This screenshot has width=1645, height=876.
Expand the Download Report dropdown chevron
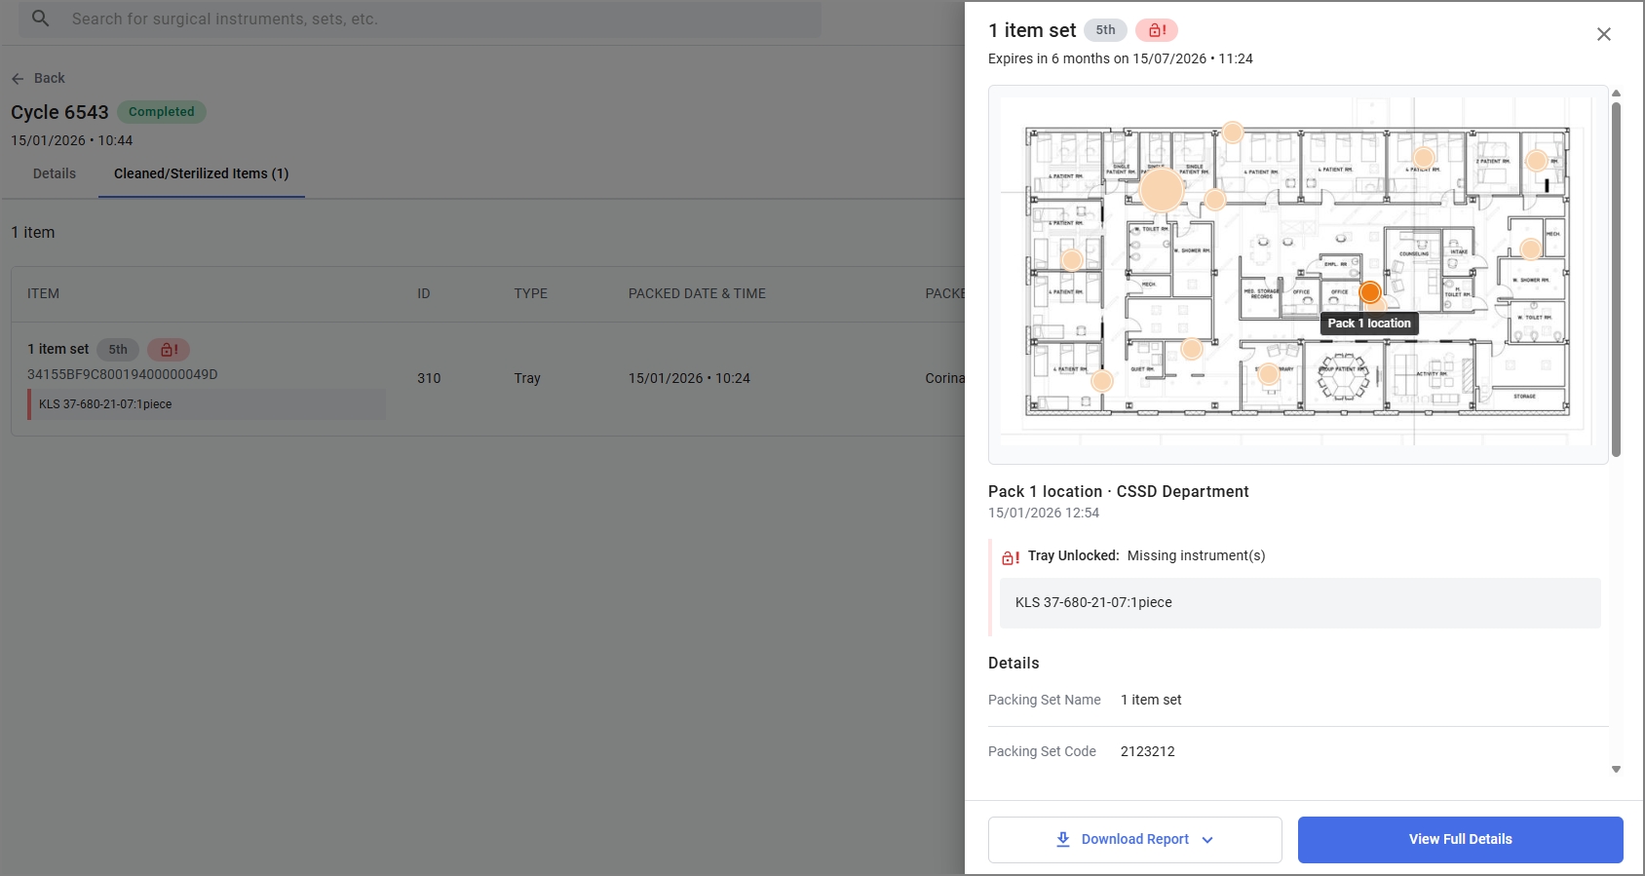pyautogui.click(x=1207, y=840)
